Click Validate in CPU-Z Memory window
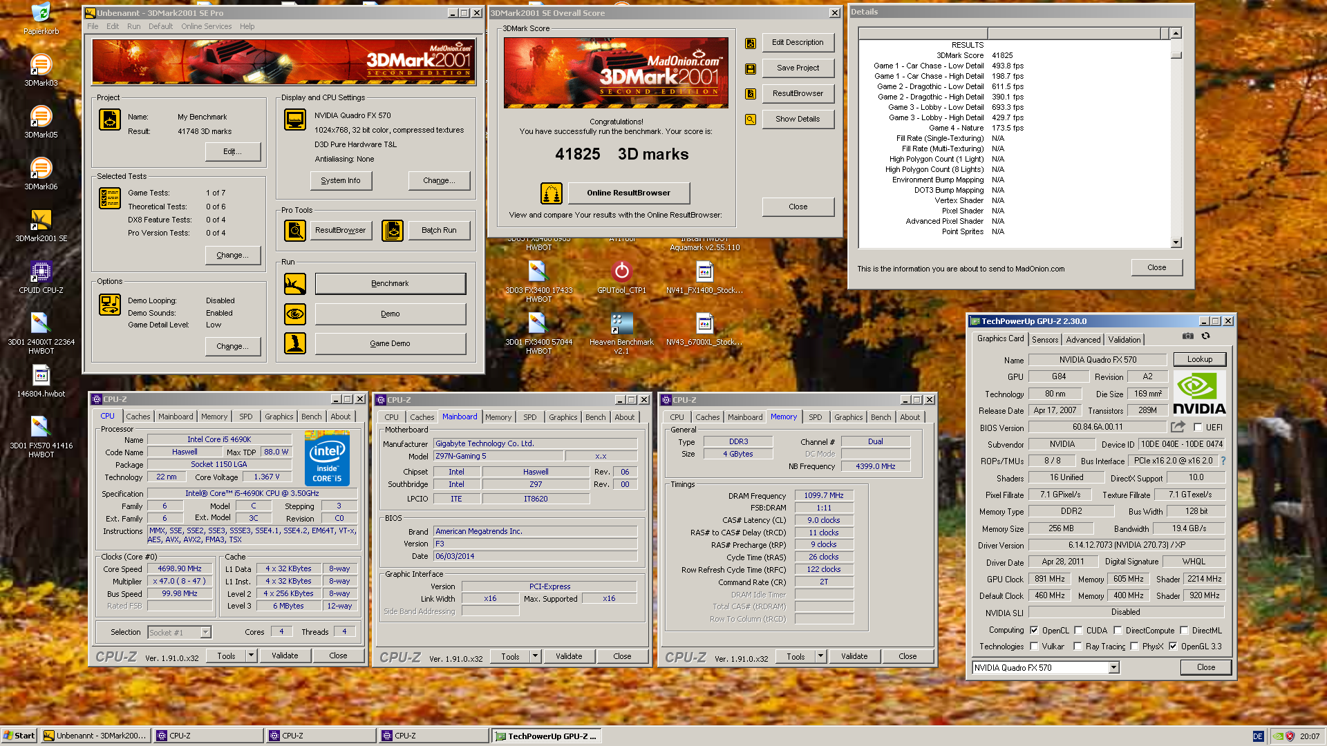This screenshot has height=746, width=1327. click(854, 656)
